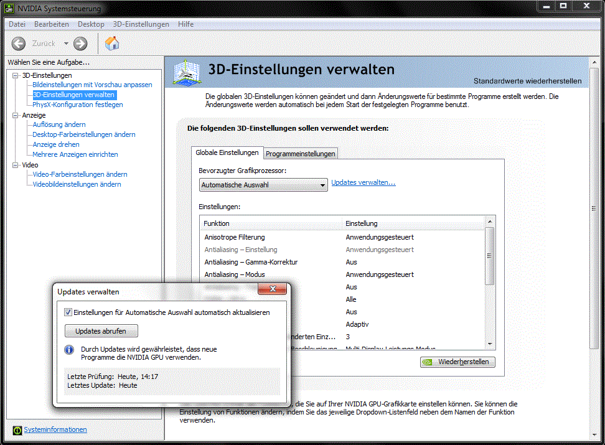
Task: Open the Desktop menu
Action: (91, 24)
